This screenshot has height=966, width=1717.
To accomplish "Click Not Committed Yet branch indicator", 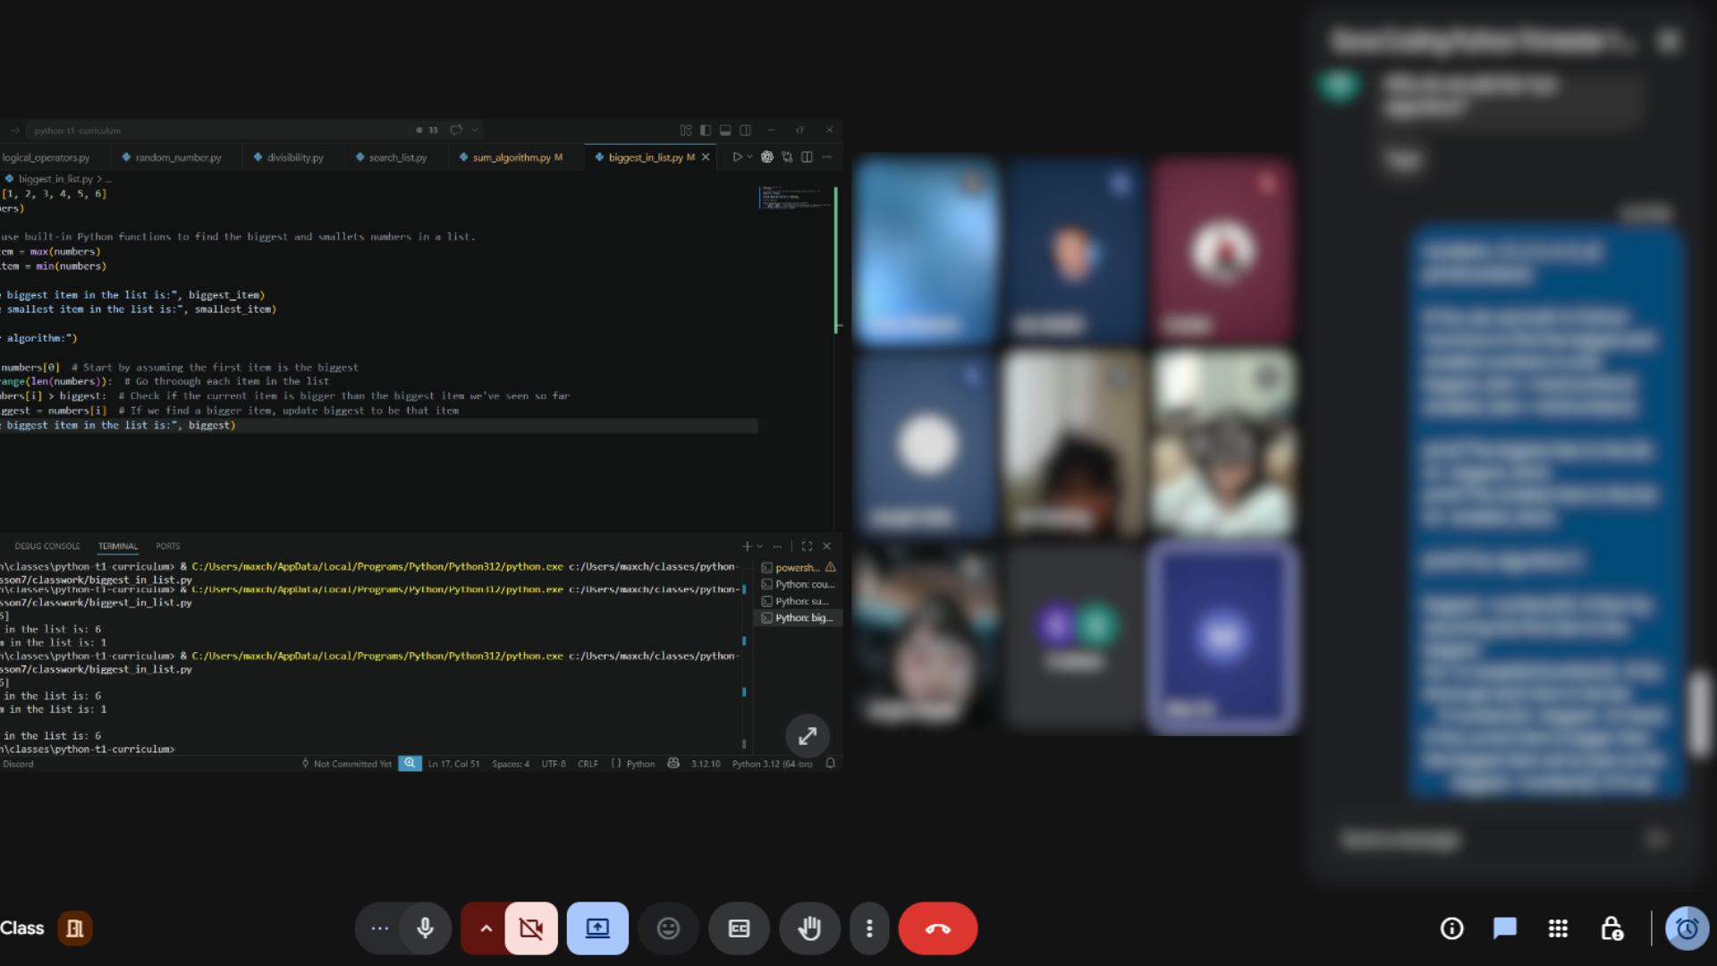I will click(351, 764).
